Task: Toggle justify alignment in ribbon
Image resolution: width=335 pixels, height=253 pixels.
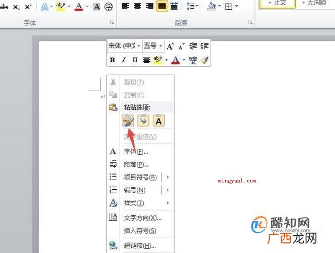Action: [x=161, y=6]
